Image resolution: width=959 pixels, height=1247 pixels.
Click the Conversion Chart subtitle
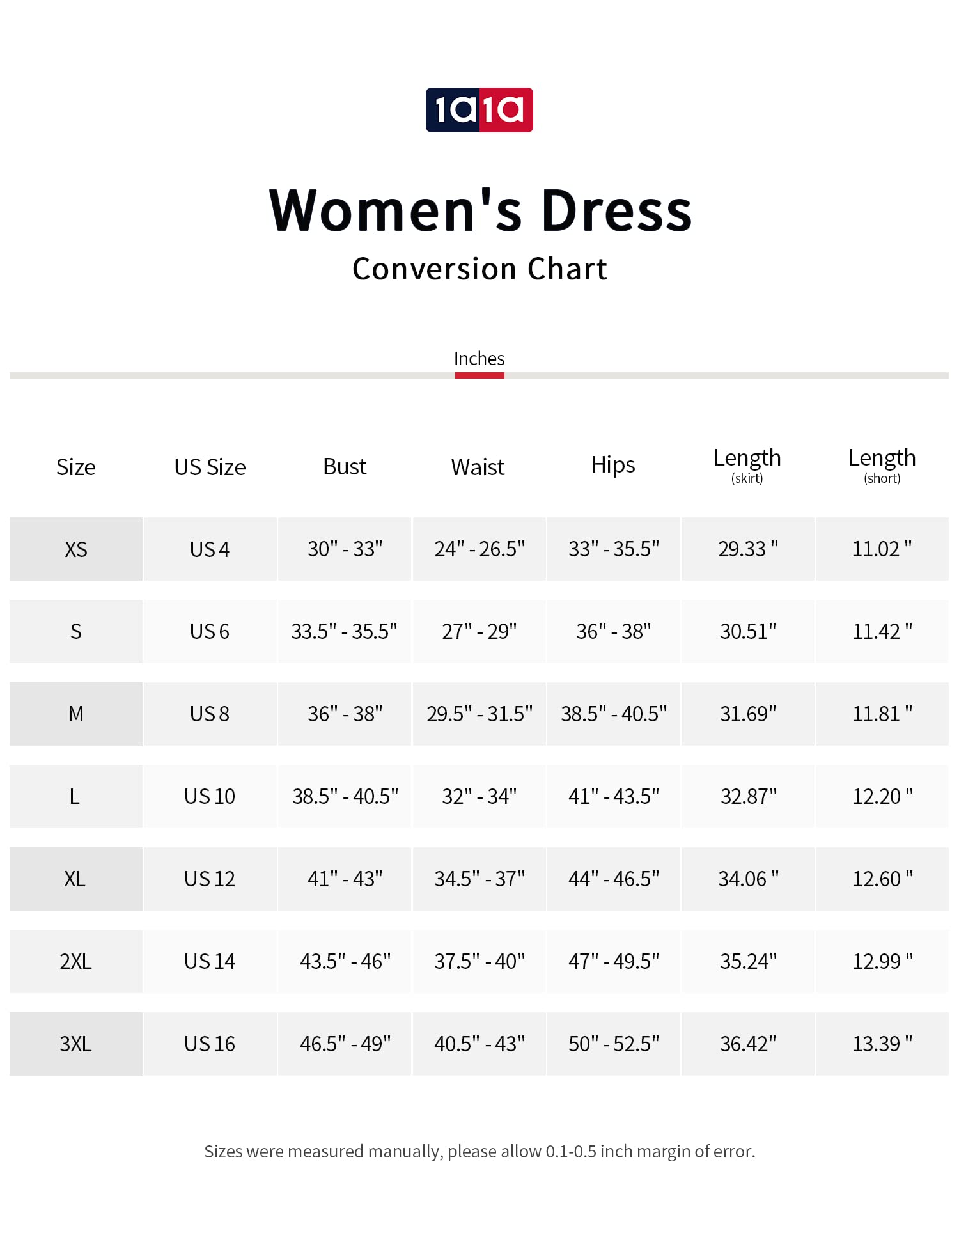tap(479, 269)
